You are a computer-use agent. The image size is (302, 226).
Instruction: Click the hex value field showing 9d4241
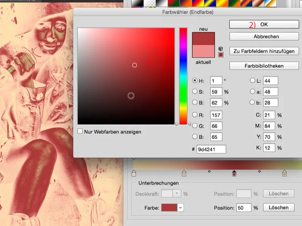(211, 149)
